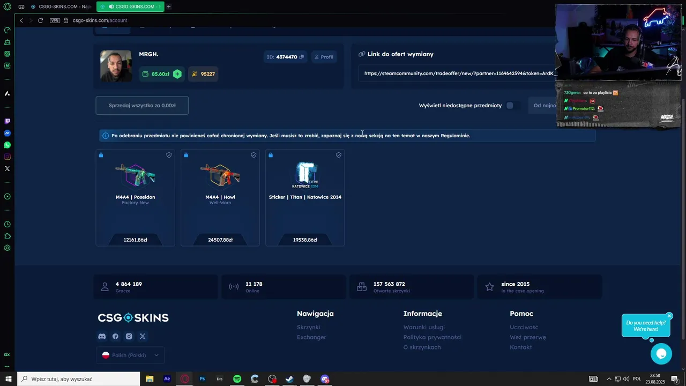Image resolution: width=686 pixels, height=386 pixels.
Task: Open the taskbar notification center
Action: point(675,379)
